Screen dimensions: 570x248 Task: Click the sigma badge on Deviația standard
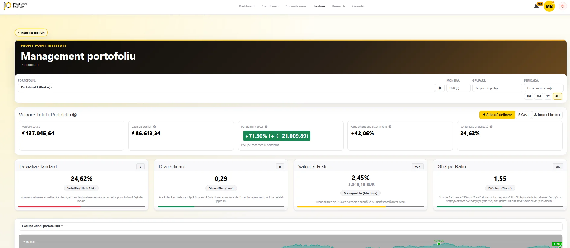click(140, 166)
